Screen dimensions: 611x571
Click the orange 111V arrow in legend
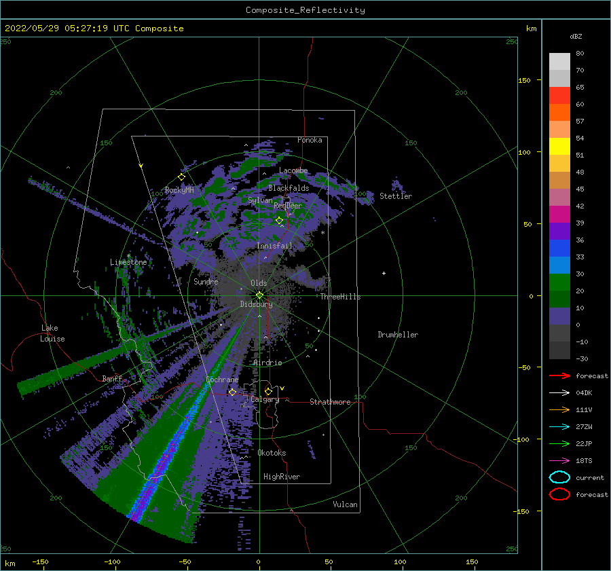(x=559, y=409)
